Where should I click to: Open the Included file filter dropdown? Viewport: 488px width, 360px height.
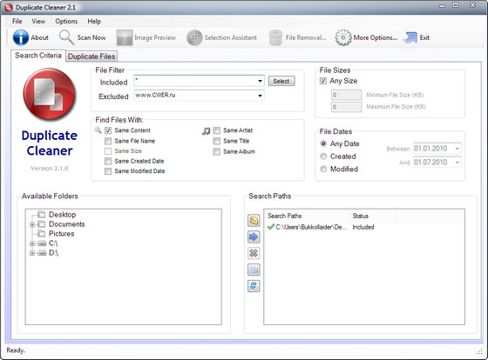pyautogui.click(x=260, y=81)
